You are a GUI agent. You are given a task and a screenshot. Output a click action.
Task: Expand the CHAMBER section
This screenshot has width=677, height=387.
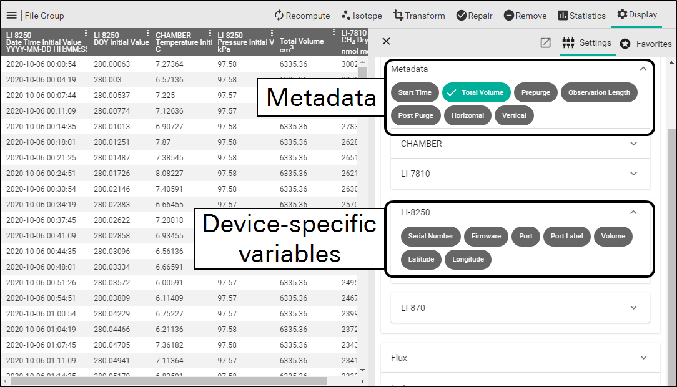coord(520,144)
